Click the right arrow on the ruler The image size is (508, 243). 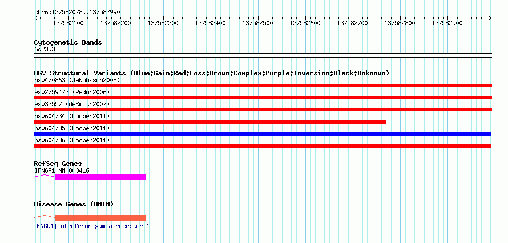click(x=490, y=18)
